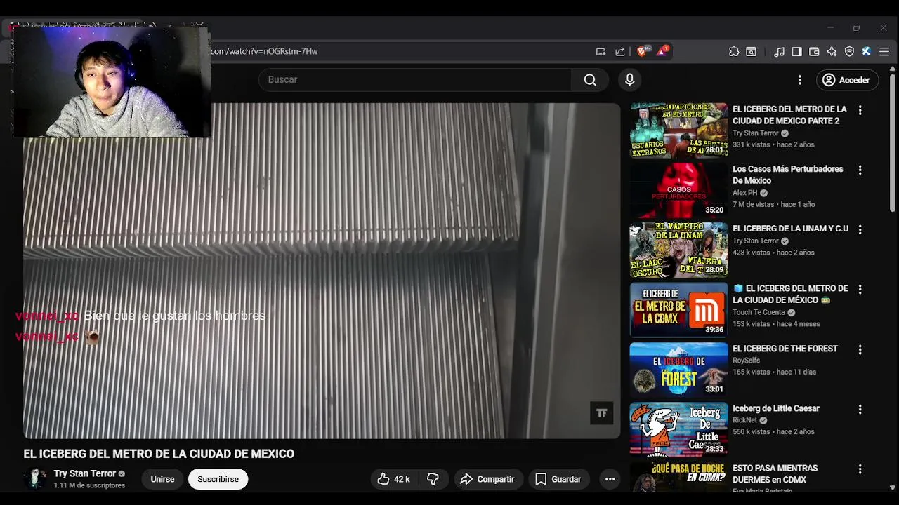Click Acceder sign-in button
This screenshot has width=899, height=505.
pos(848,80)
